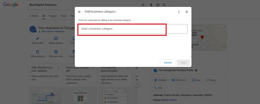Viewport: 260px width, 104px height.
Task: Select the All results tab
Action: 43,16
